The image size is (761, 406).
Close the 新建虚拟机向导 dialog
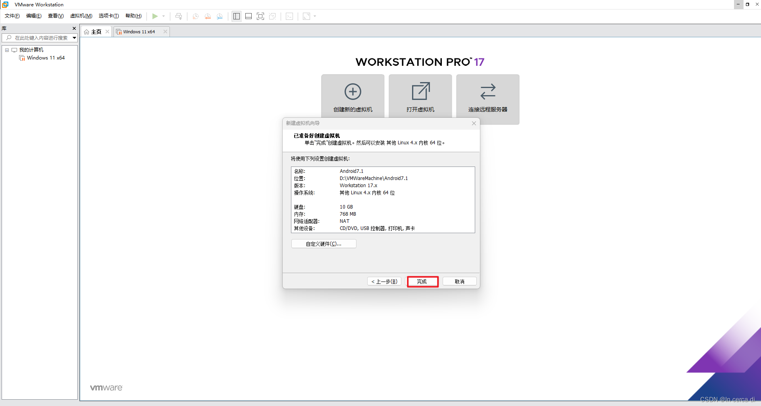pos(474,123)
